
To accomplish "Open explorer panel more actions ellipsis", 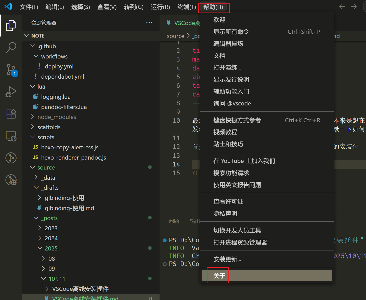I will tap(149, 22).
